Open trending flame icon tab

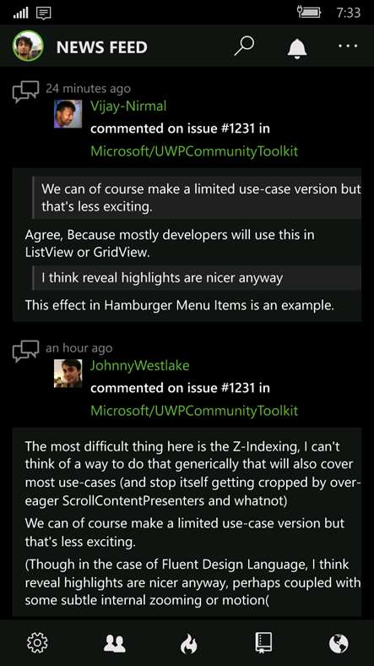pyautogui.click(x=189, y=644)
